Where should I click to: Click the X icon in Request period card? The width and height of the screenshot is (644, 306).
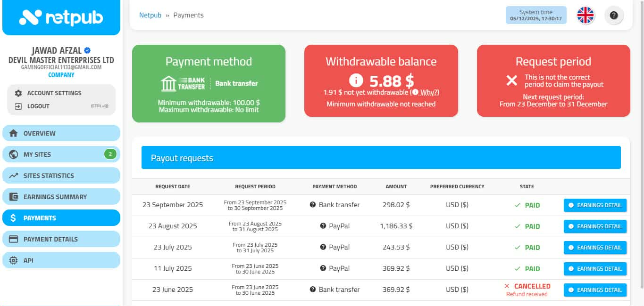(x=512, y=81)
